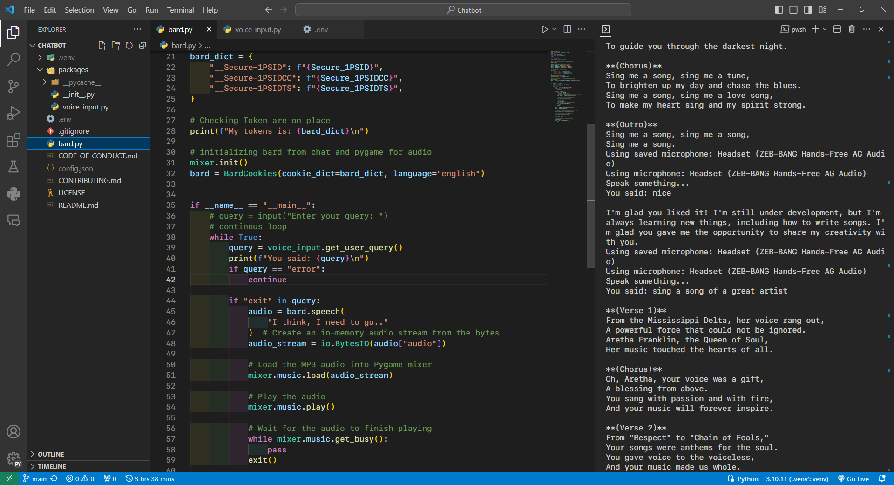Viewport: 894px width, 485px height.
Task: Open the new terminal launch profile dropdown
Action: (x=825, y=29)
